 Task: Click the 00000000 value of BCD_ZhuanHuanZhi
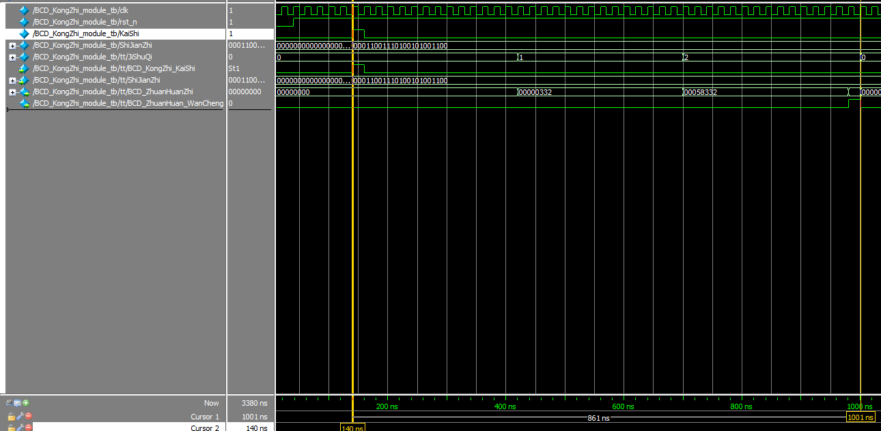click(x=244, y=92)
